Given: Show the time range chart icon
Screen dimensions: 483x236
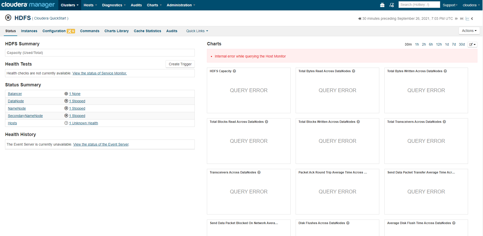Looking at the screenshot, I should click(467, 18).
